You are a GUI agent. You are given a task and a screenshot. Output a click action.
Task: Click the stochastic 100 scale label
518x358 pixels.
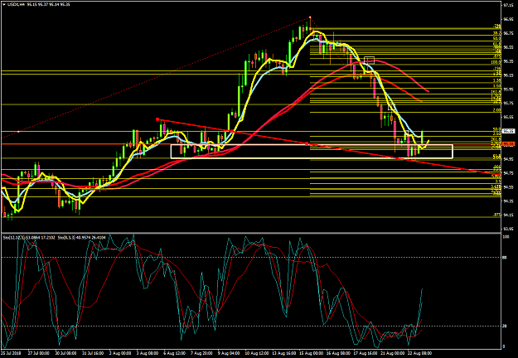(x=506, y=237)
